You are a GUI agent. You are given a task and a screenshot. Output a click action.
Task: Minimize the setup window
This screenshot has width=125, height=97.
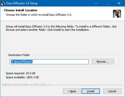pos(96,3)
